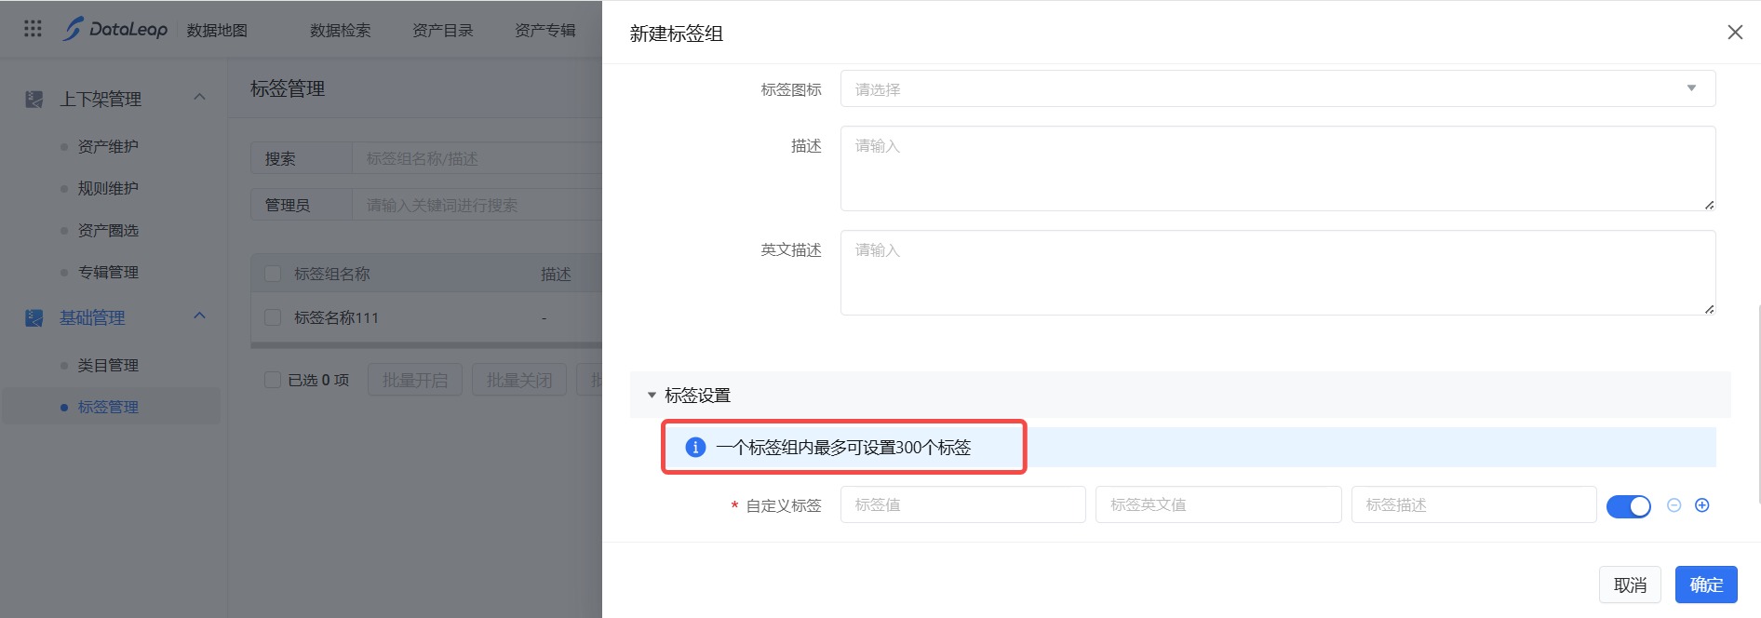Click the DataLeap logo
Viewport: 1761px width, 618px height.
[115, 29]
